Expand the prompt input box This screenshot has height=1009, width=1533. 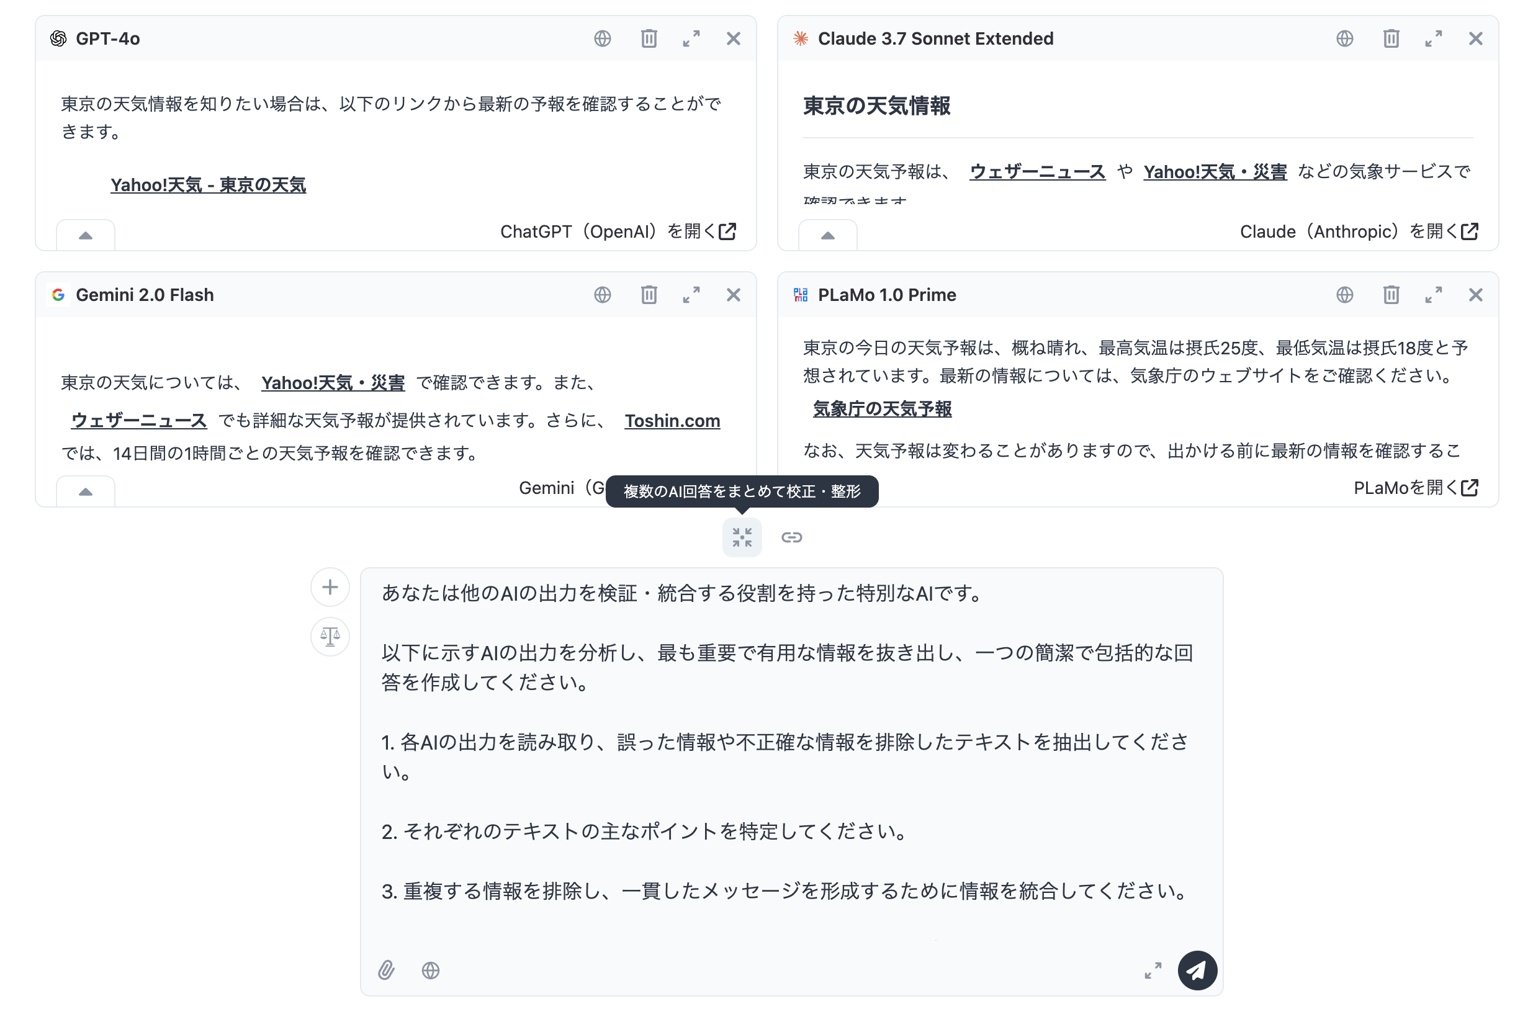pyautogui.click(x=1153, y=970)
